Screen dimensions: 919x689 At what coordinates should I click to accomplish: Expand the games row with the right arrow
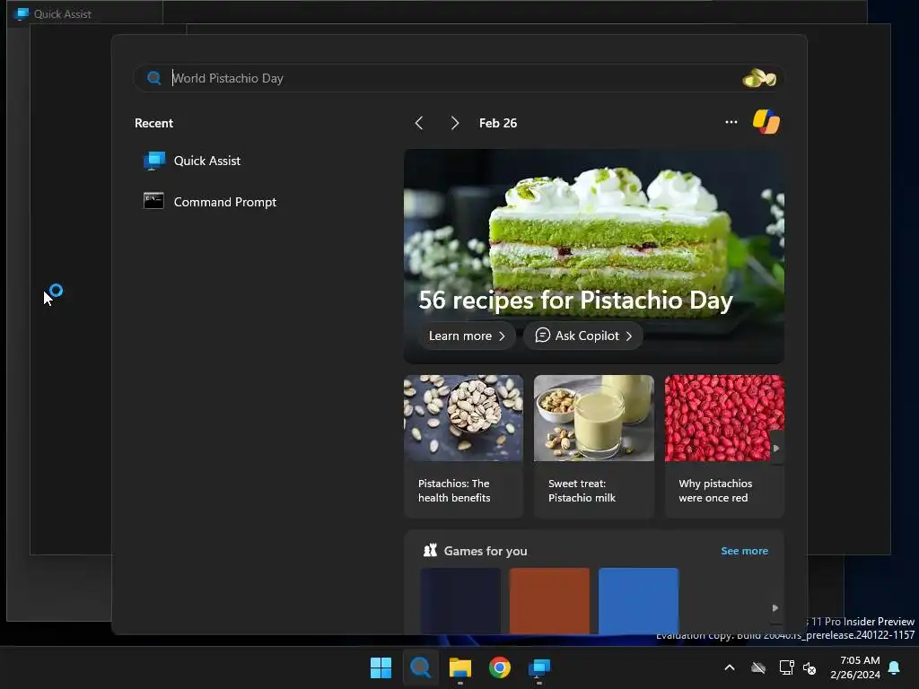[x=775, y=607]
